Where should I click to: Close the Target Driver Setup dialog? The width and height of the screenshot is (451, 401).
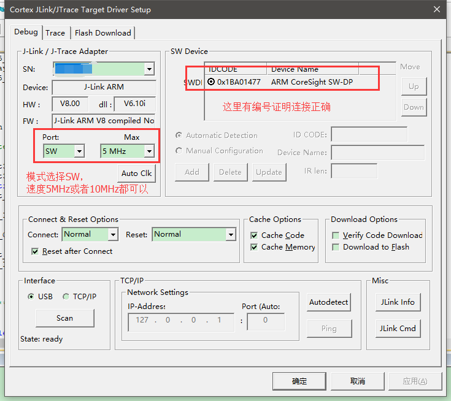[436, 10]
